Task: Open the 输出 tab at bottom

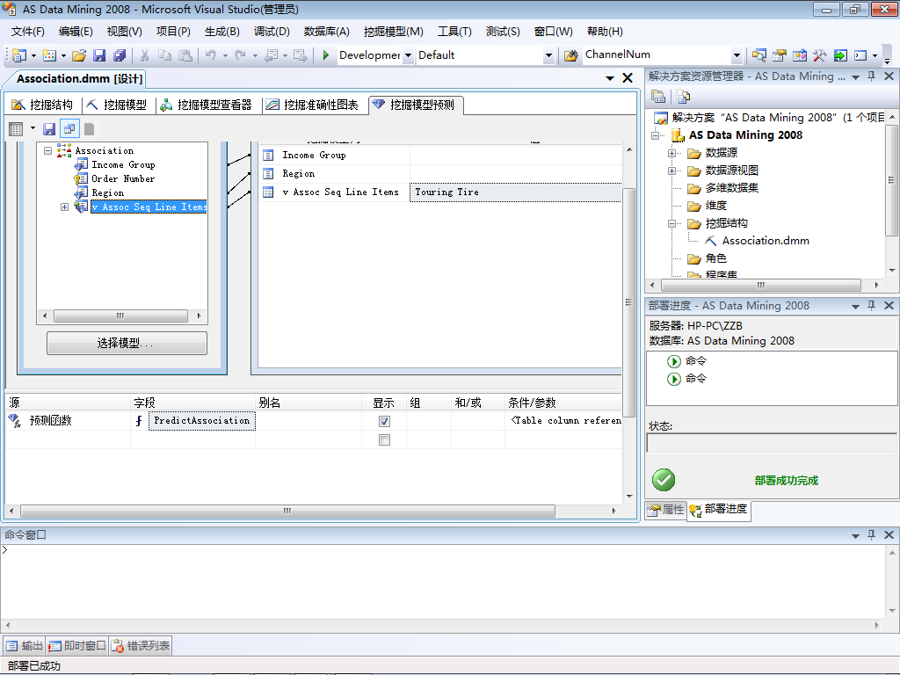Action: 25,646
